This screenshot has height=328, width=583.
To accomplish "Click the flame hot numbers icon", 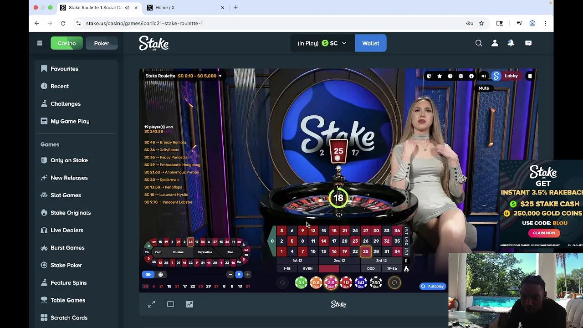I will point(406,269).
